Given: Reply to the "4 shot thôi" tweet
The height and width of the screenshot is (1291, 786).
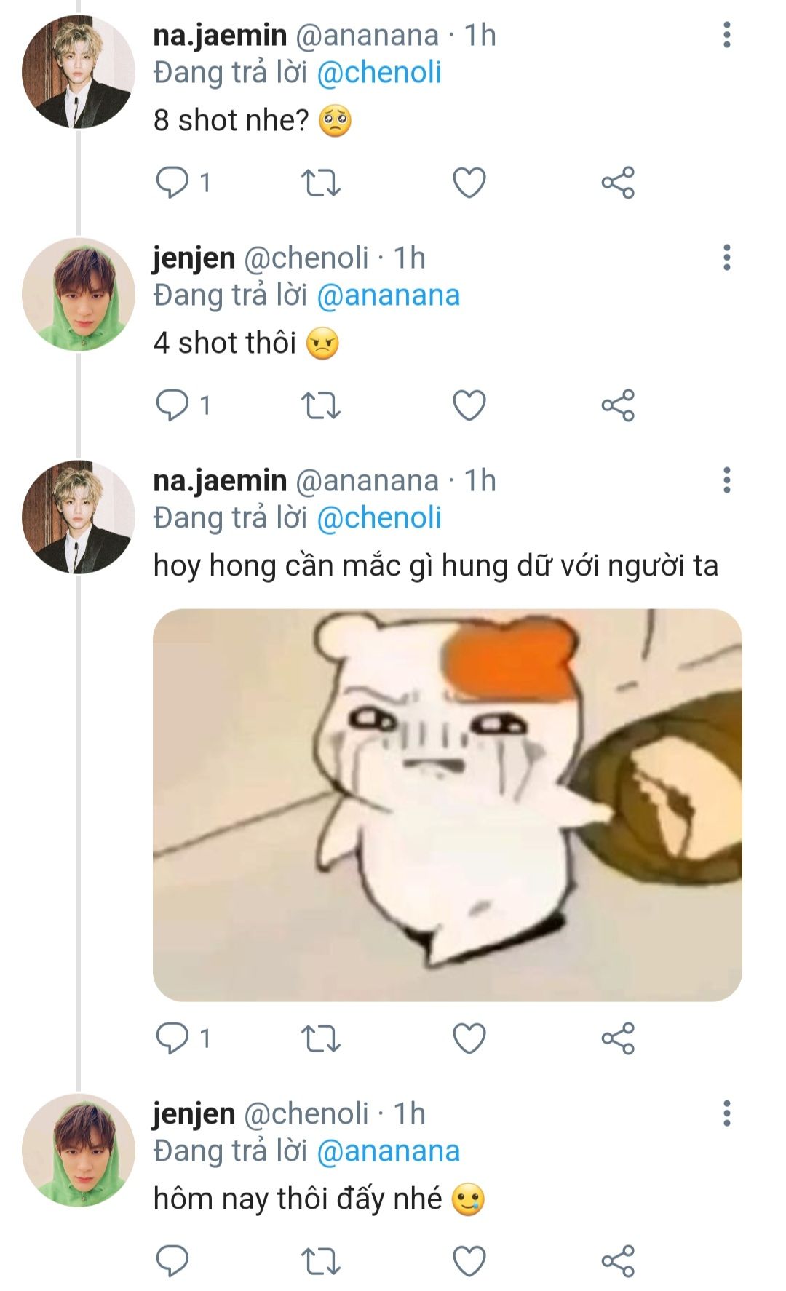Looking at the screenshot, I should point(172,405).
